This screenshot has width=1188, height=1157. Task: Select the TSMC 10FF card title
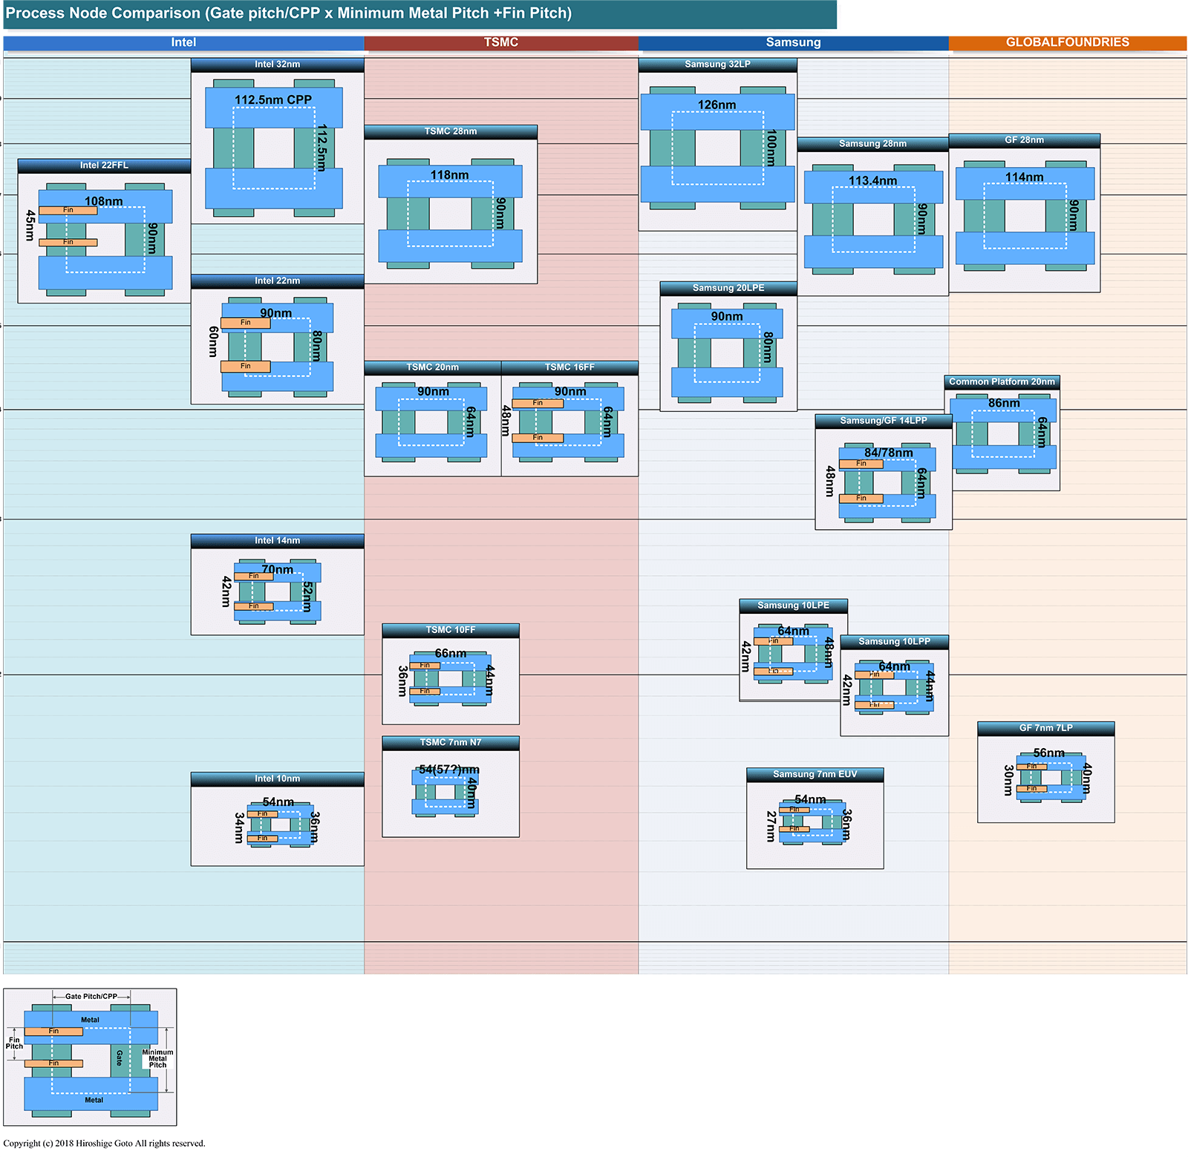point(451,631)
